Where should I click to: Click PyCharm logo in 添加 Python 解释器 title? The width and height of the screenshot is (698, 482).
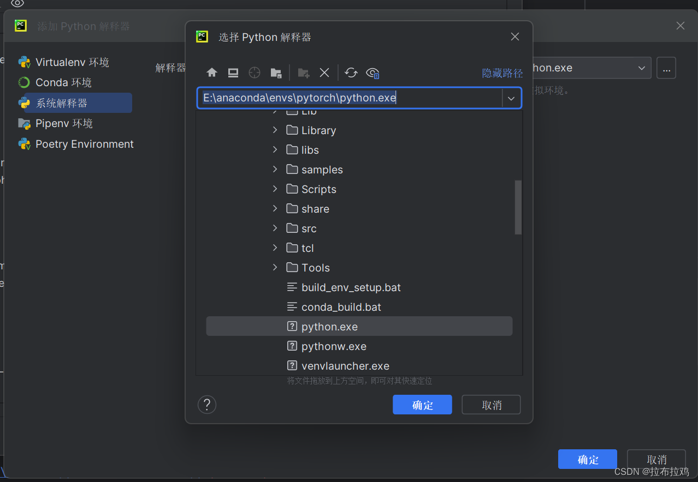click(x=21, y=26)
